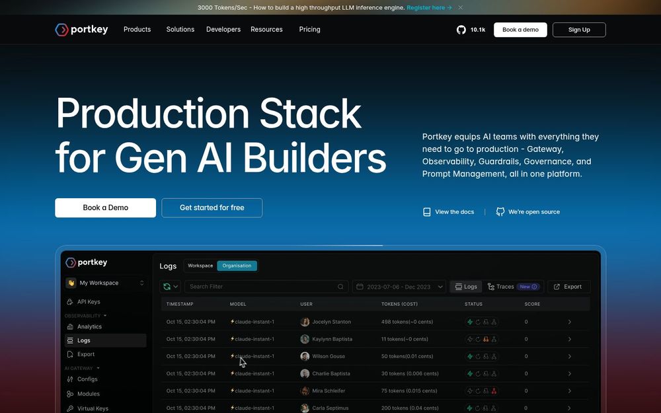Screen dimensions: 661x413
Task: Expand Wilson Gouse's log row chevron
Action: [x=570, y=357]
